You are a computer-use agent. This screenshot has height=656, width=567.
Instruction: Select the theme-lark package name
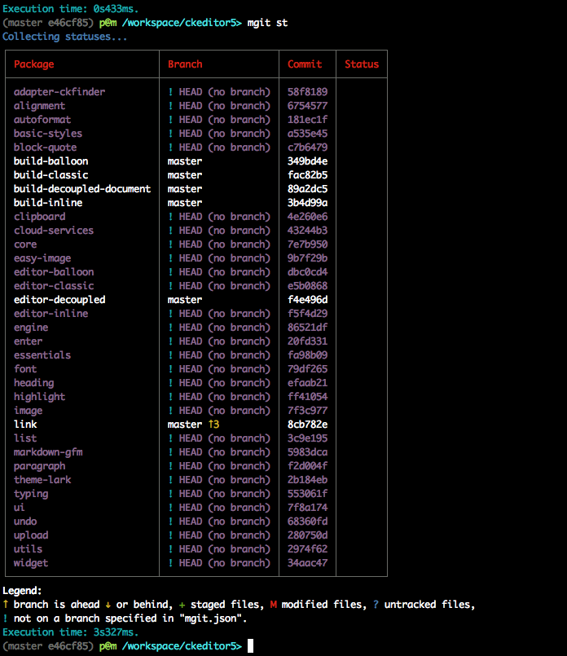pyautogui.click(x=42, y=480)
